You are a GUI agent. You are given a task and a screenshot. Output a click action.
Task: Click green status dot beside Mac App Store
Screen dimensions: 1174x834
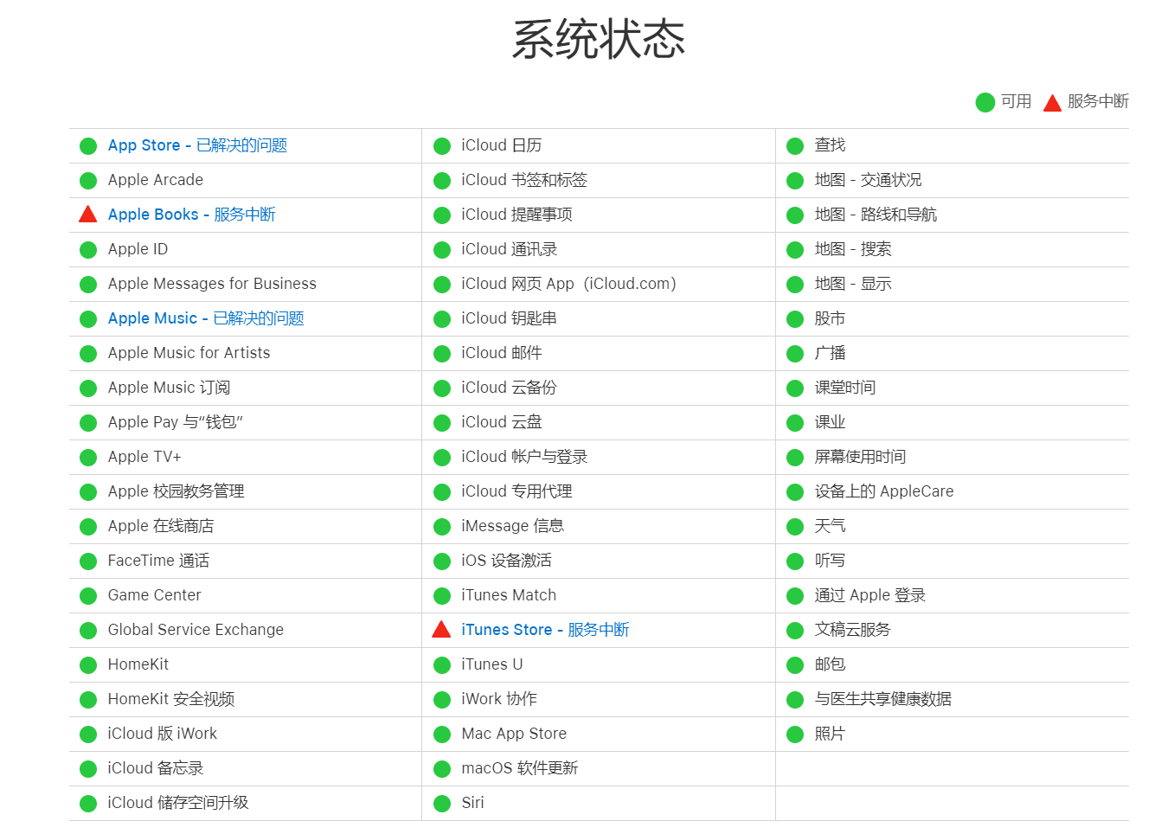pos(442,735)
